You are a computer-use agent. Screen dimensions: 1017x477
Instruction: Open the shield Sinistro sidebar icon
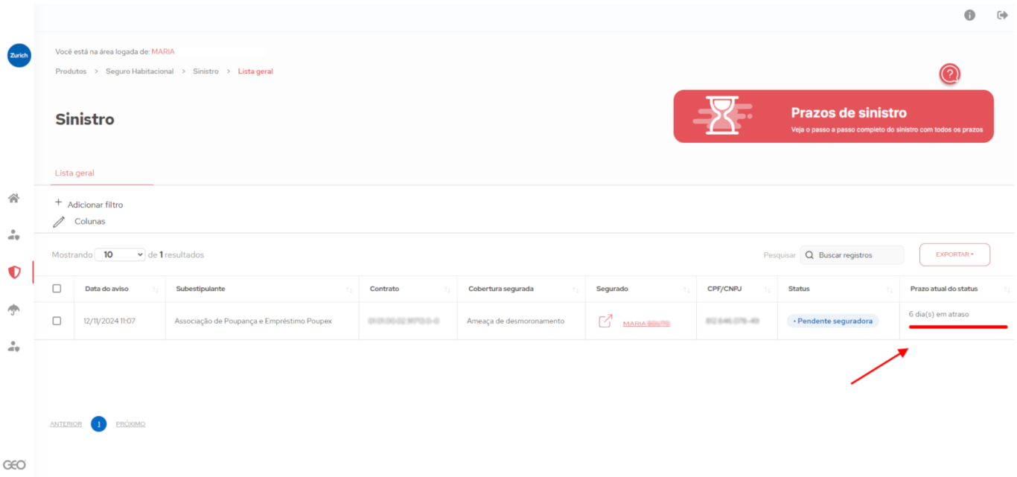(x=14, y=272)
